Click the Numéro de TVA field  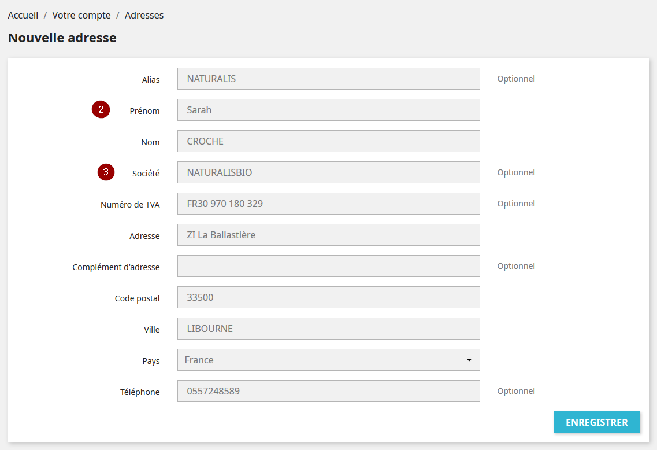[x=328, y=204]
